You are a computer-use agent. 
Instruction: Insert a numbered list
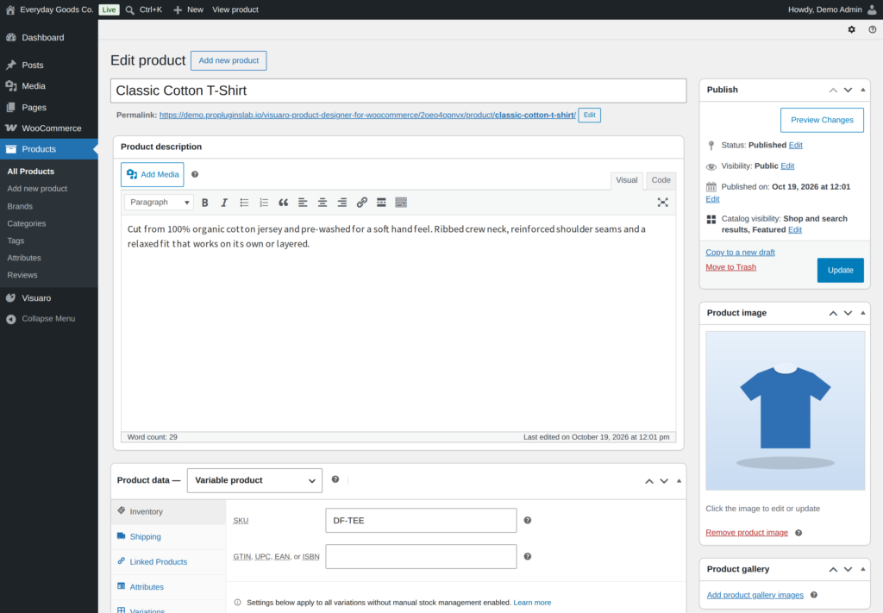tap(264, 203)
